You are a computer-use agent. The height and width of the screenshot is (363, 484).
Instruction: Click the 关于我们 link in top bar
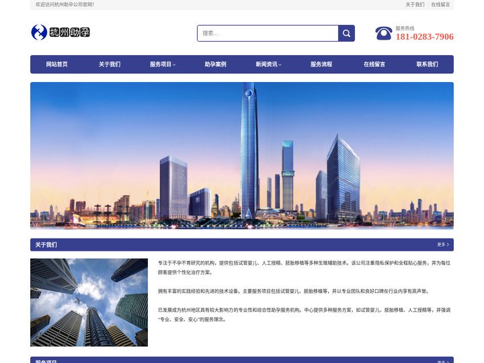point(415,4)
